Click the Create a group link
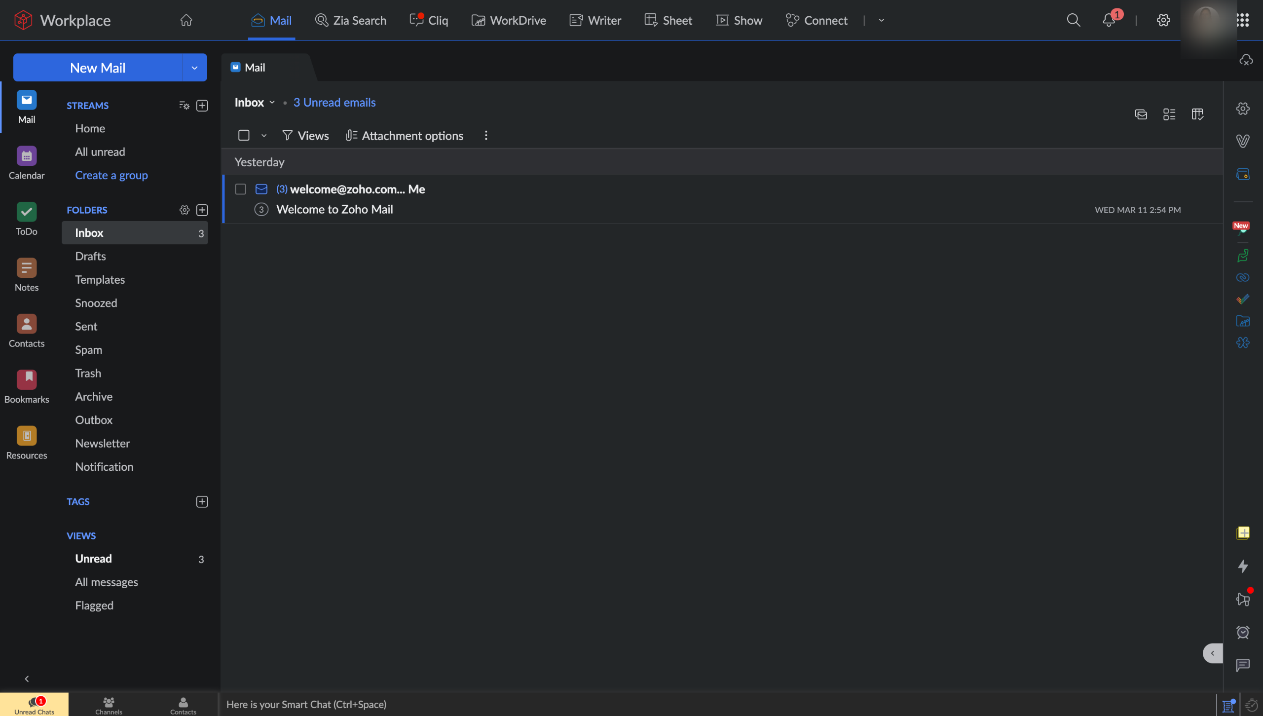The width and height of the screenshot is (1263, 716). click(111, 176)
